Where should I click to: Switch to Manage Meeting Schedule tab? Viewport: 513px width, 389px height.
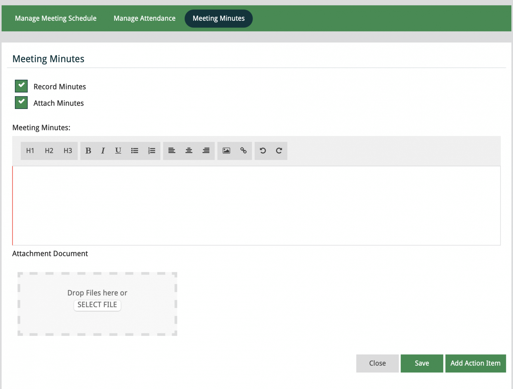click(56, 18)
